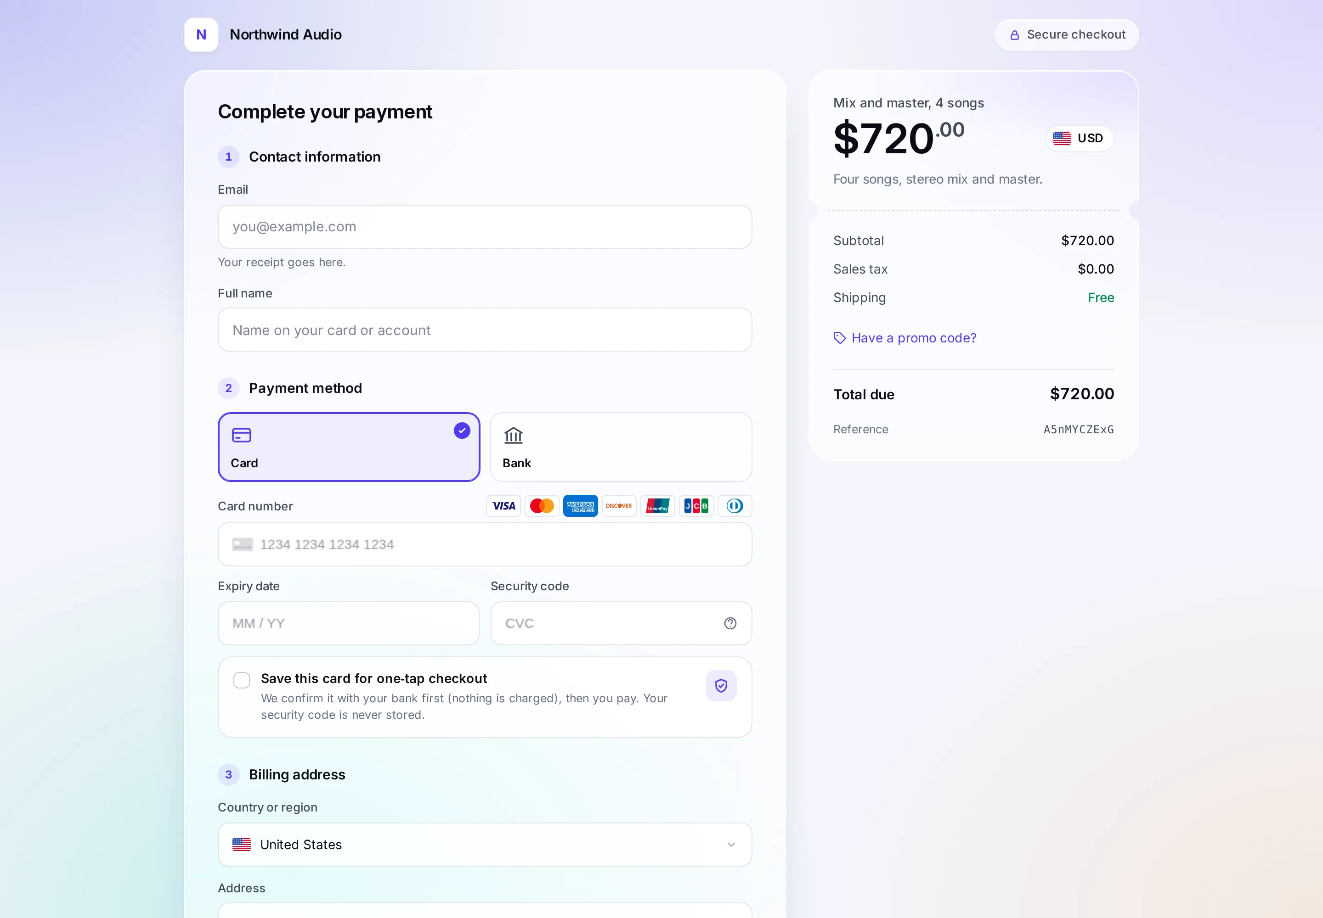Screen dimensions: 1323x918
Task: Click the Discover card brand icon
Action: (619, 506)
